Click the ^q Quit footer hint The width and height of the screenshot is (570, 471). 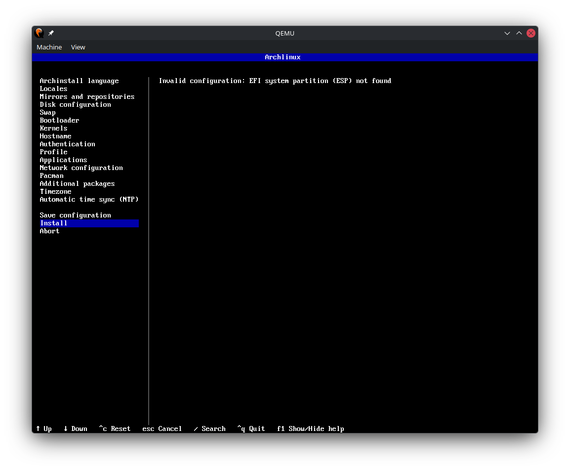[x=251, y=429]
